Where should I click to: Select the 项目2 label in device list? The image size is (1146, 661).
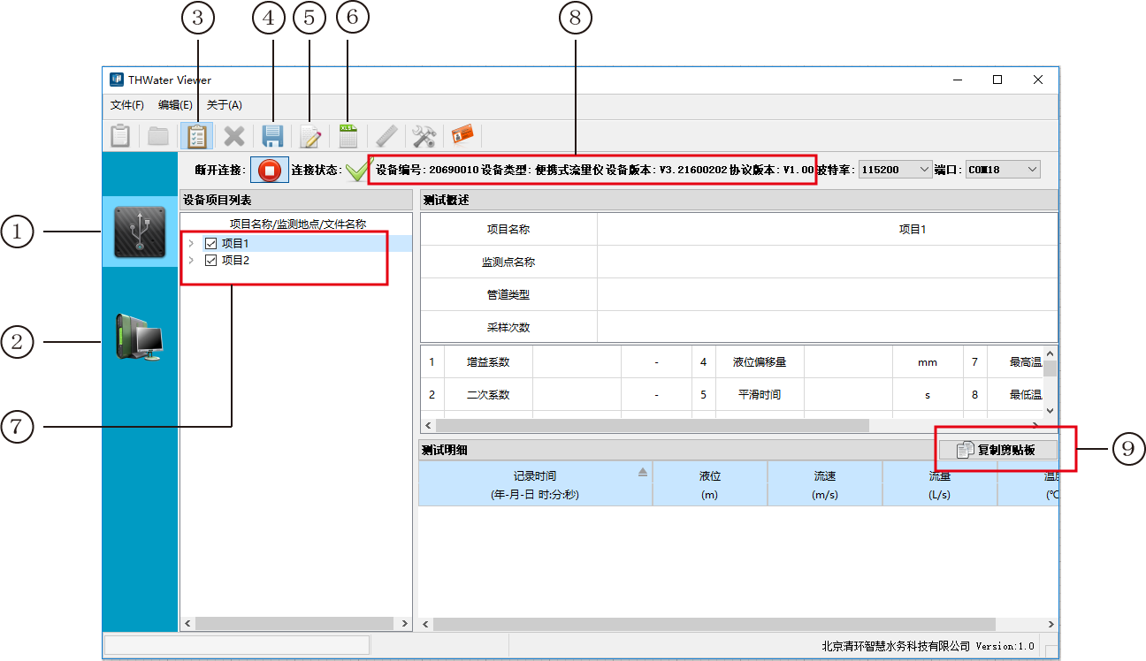[x=235, y=261]
